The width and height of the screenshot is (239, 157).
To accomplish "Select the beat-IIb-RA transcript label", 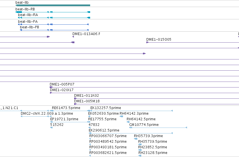I will pos(28,15).
